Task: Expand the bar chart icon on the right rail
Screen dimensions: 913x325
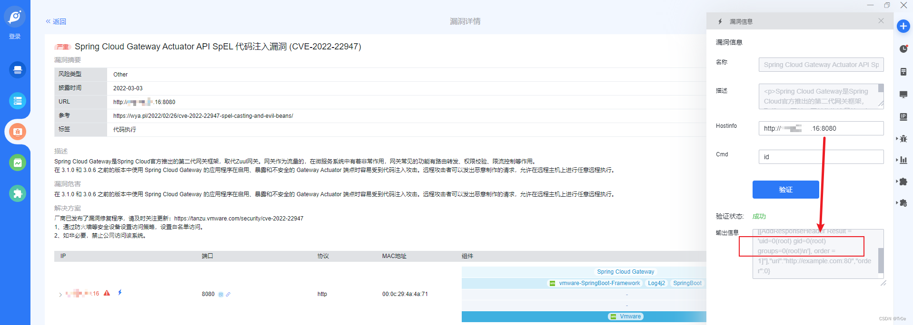Action: (x=903, y=160)
